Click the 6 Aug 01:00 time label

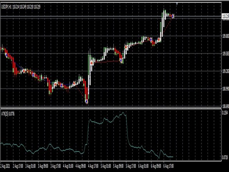[x=143, y=166]
